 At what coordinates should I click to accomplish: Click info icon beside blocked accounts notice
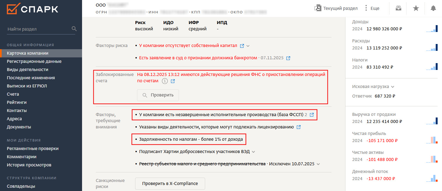click(x=165, y=81)
